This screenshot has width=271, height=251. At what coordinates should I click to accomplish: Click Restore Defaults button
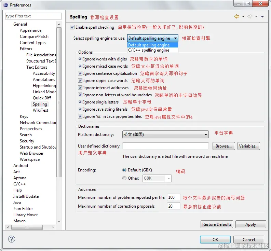coord(217,224)
